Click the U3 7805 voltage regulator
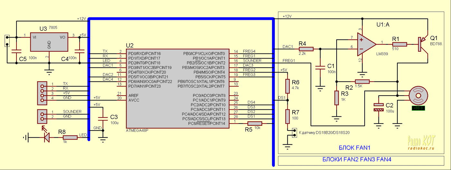 coord(49,42)
